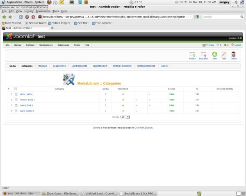Tick the checkbox for music category
Screen dimensions: 246x196
click(x=16, y=100)
